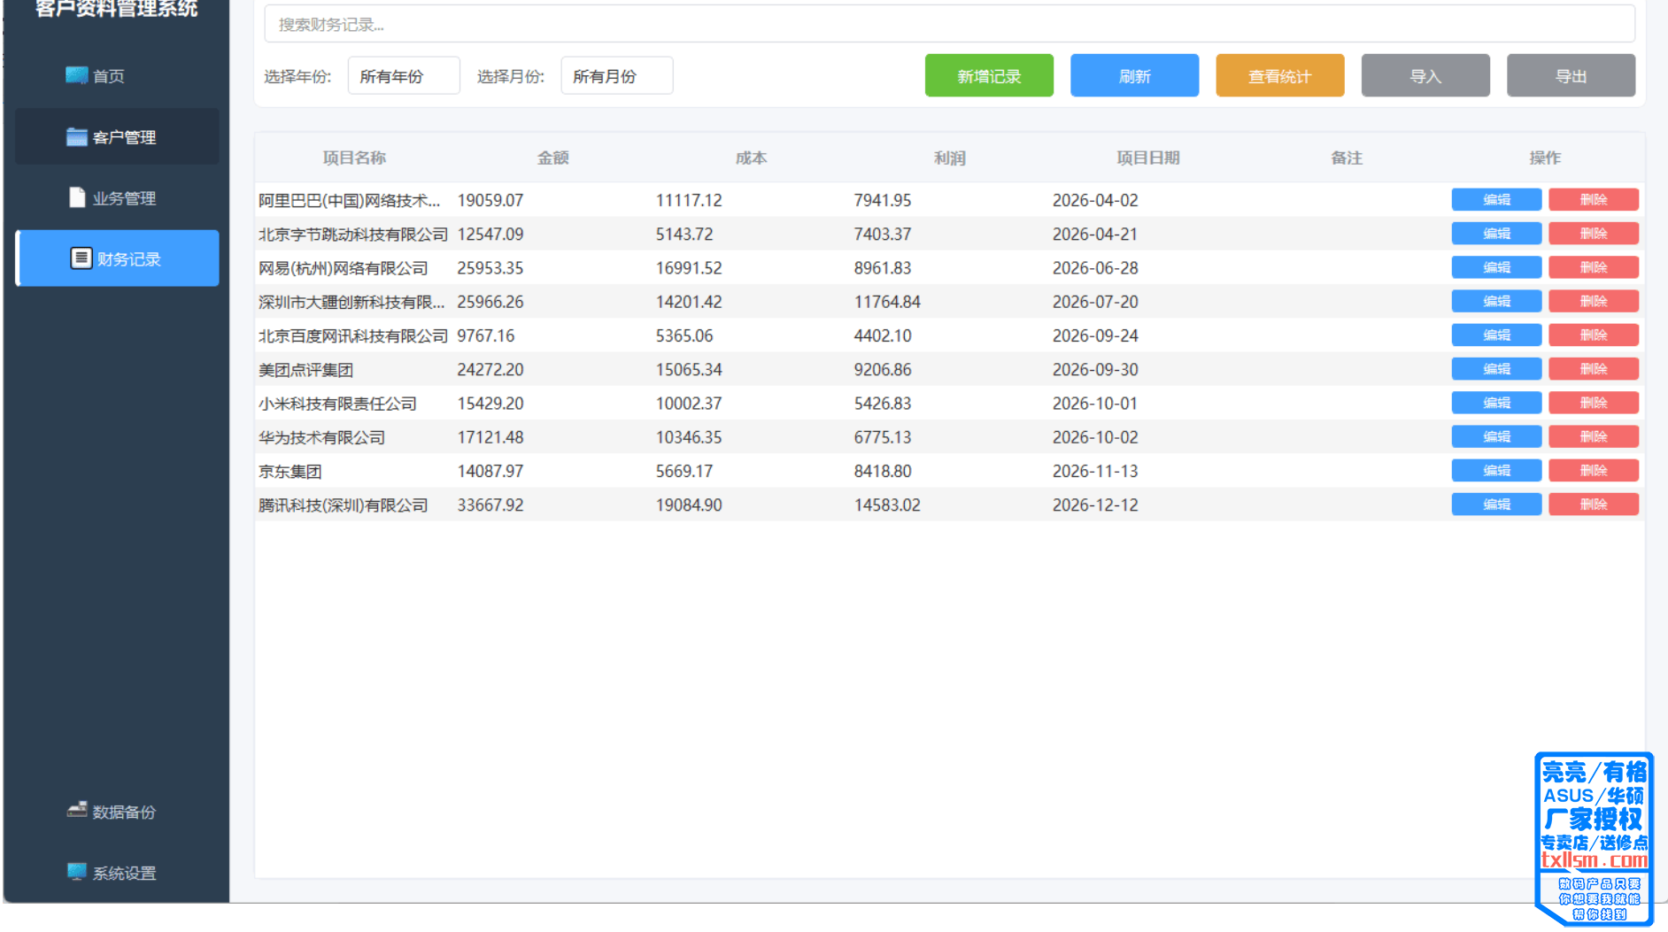The height and width of the screenshot is (932, 1668).
Task: Click the green 新增记录 button
Action: point(988,76)
